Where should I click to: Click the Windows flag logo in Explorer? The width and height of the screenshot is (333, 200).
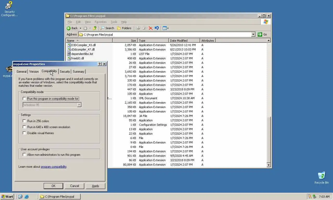point(266,22)
